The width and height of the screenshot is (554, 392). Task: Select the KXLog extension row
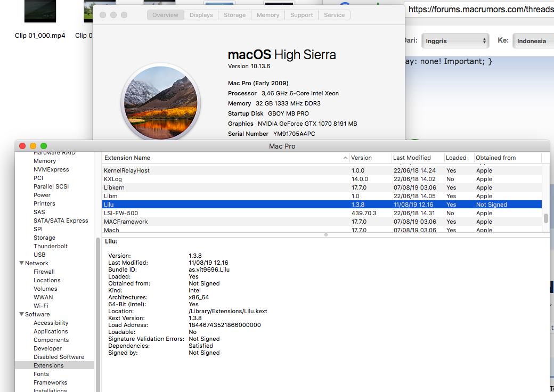[322, 179]
